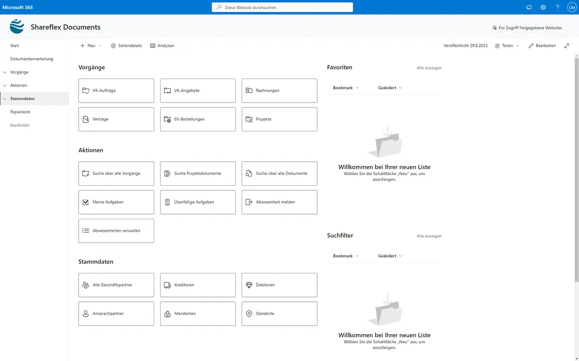Select Papierkorb in left navigation
The width and height of the screenshot is (579, 361).
tap(20, 112)
